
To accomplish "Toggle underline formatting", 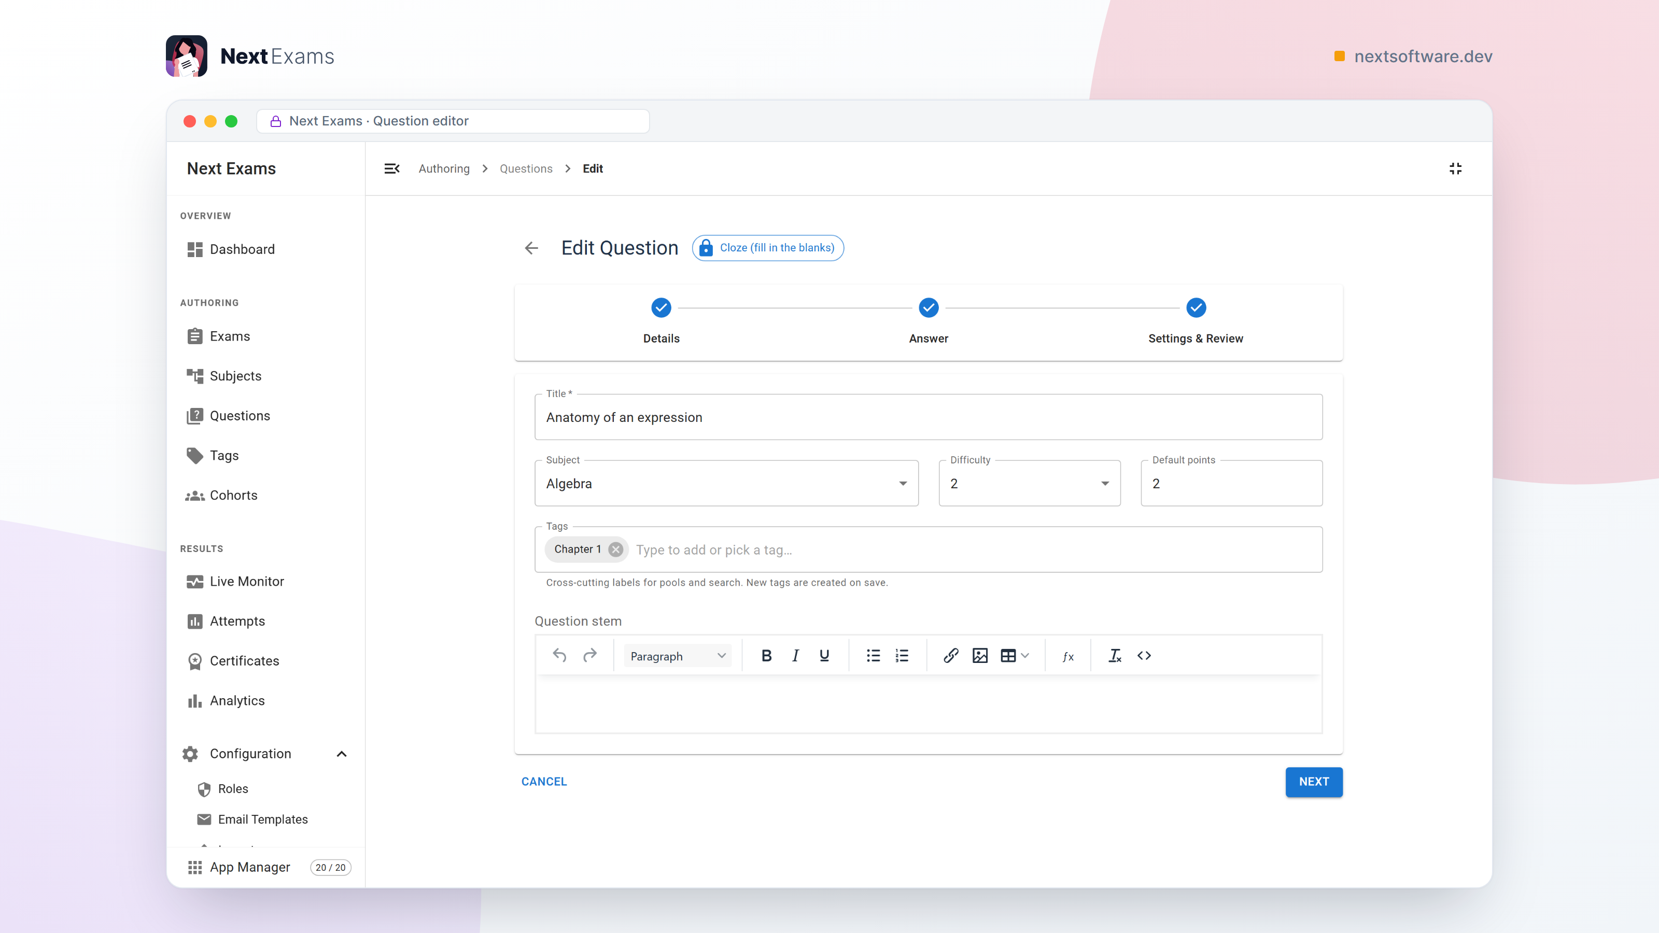I will (x=824, y=656).
